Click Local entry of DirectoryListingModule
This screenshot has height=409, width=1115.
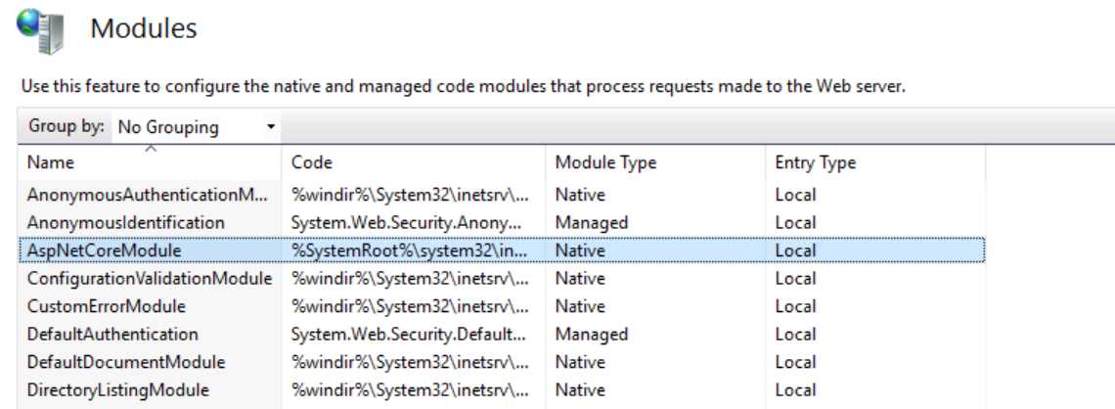[x=796, y=389]
